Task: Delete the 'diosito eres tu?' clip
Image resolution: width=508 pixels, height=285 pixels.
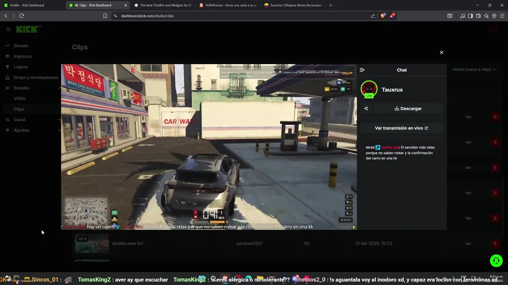Action: pos(495,243)
